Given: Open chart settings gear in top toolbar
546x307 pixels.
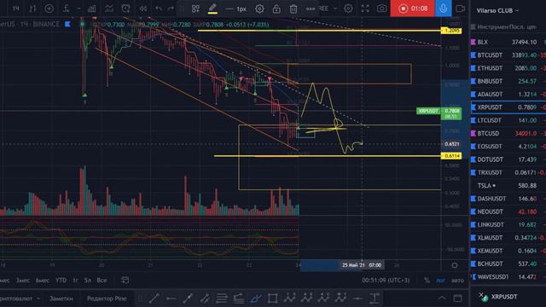Looking at the screenshot, I should (x=348, y=9).
